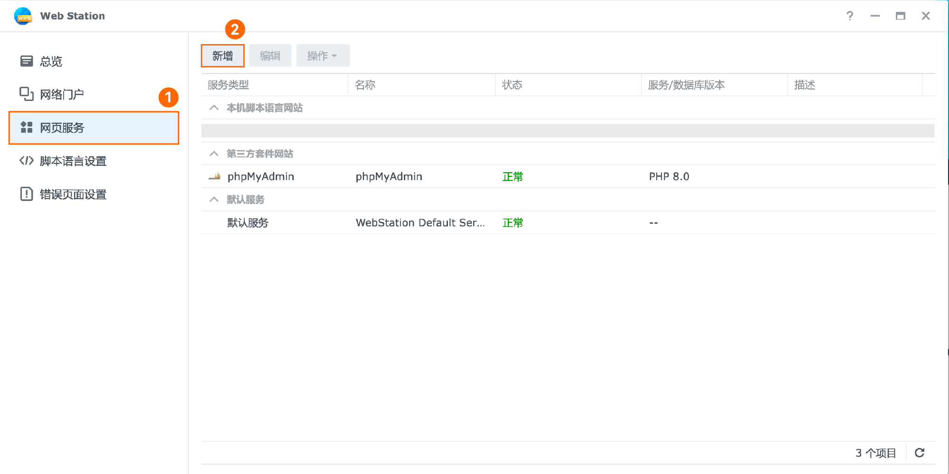This screenshot has width=949, height=474.
Task: Sort by the 服务类型 column header
Action: click(228, 85)
